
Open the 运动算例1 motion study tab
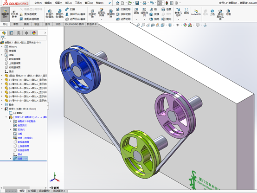pos(45,191)
